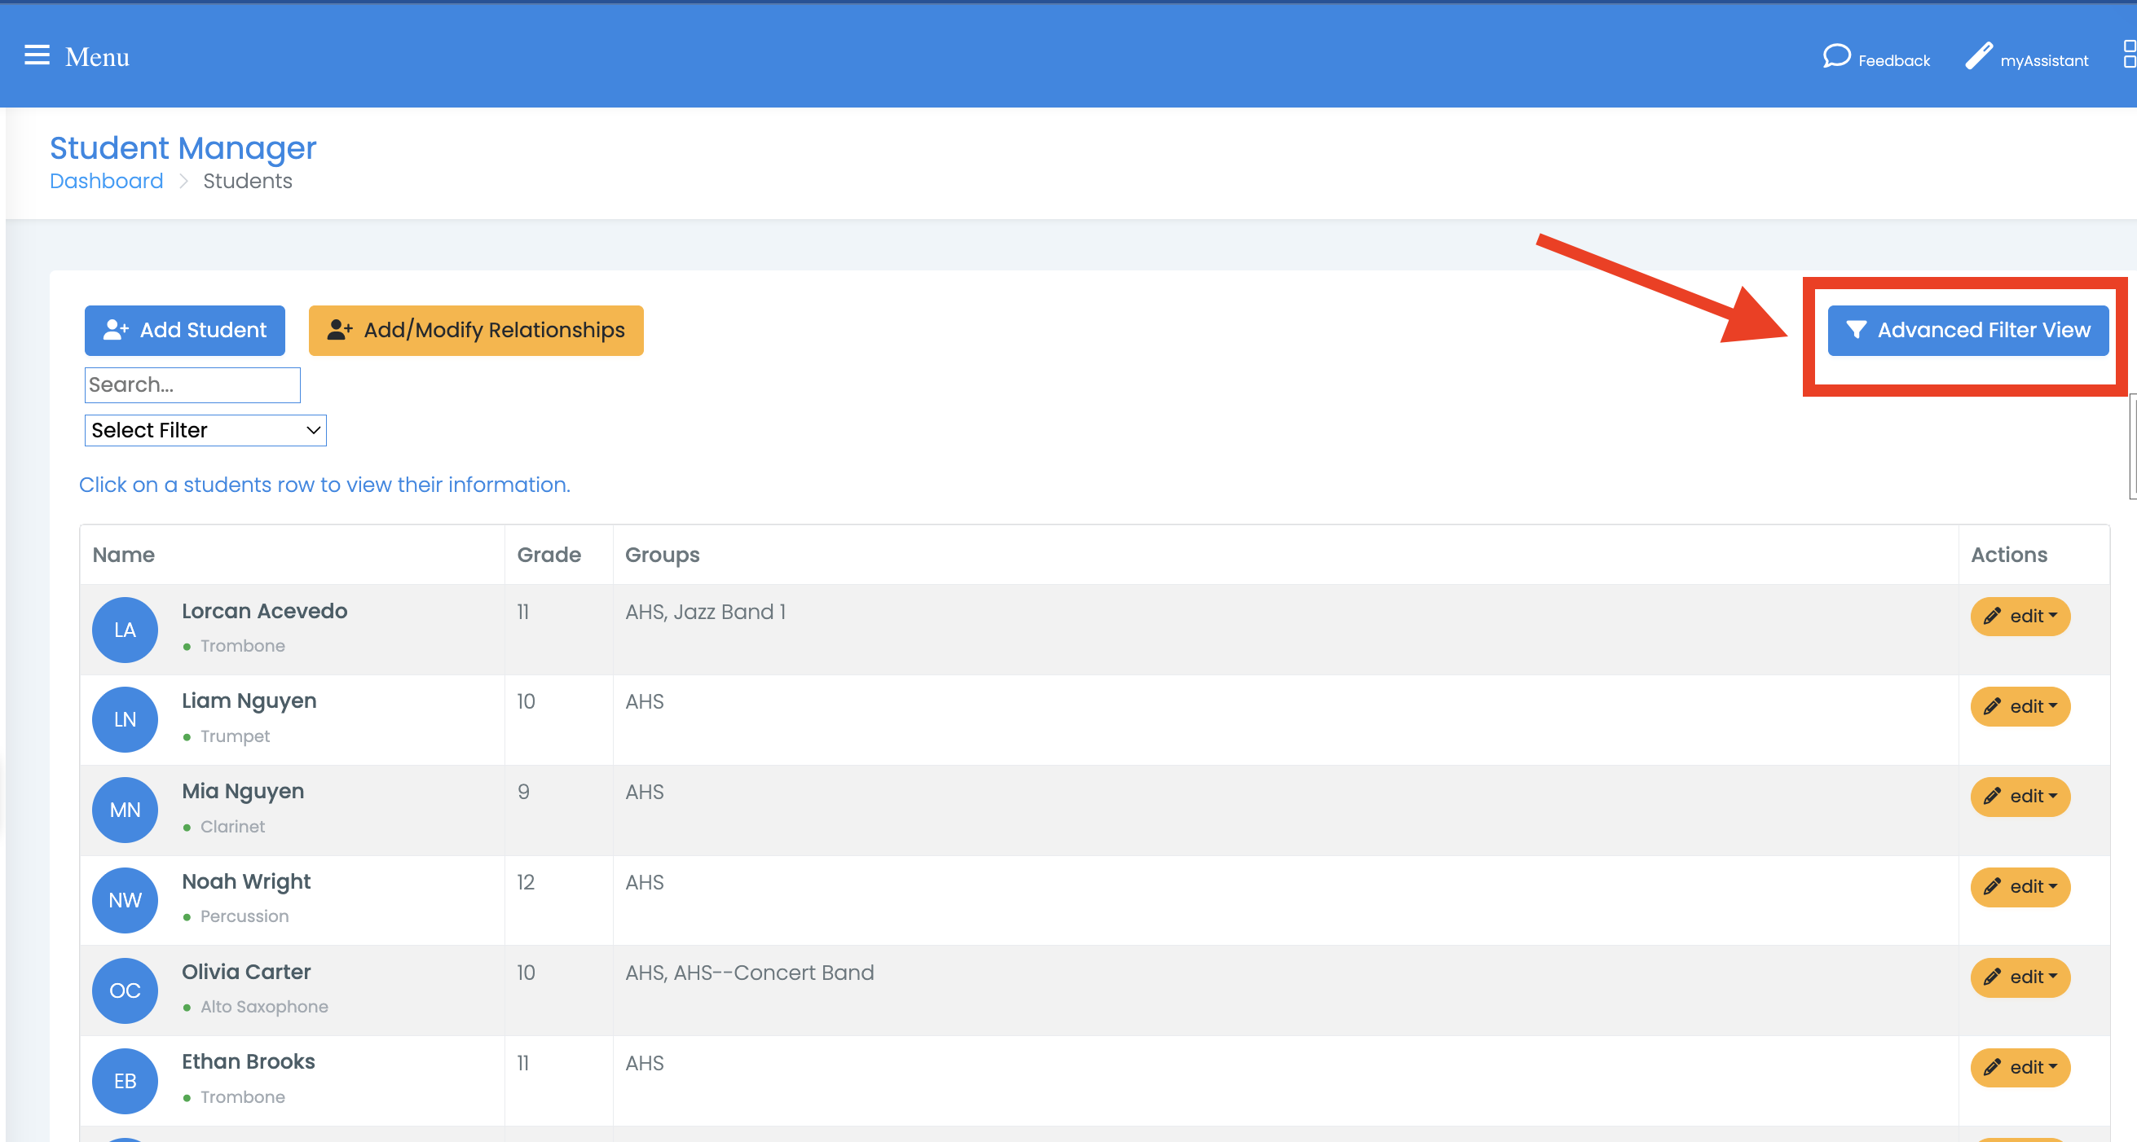Go to Dashboard breadcrumb link
The width and height of the screenshot is (2137, 1142).
coord(106,181)
